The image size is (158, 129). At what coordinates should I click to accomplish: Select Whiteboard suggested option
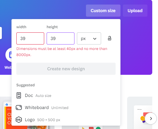click(x=66, y=107)
